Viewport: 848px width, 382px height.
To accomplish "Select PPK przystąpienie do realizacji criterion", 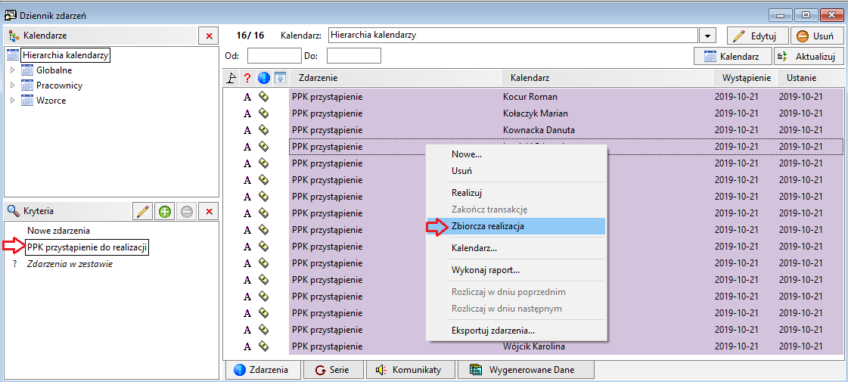I will (88, 247).
